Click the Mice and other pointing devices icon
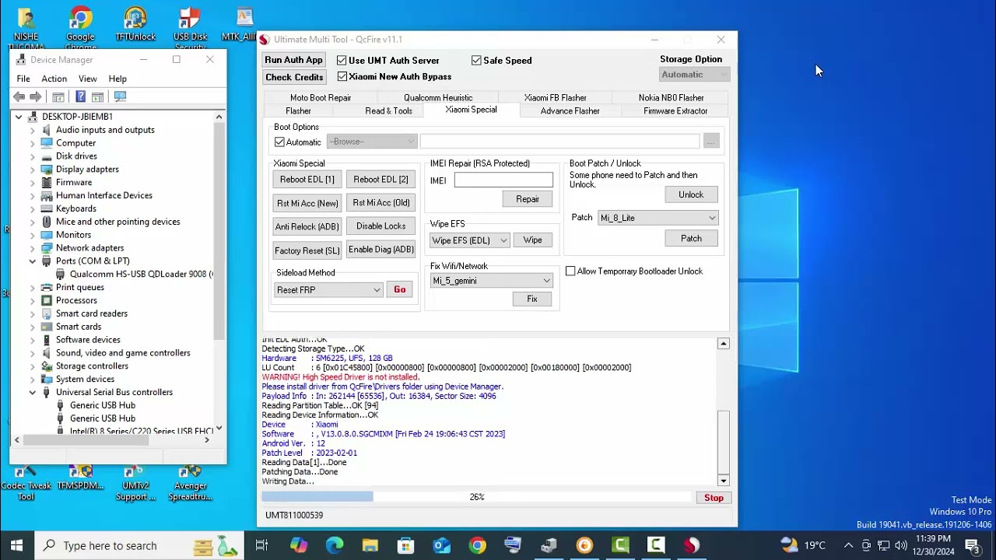Viewport: 996px width, 560px height. point(47,222)
